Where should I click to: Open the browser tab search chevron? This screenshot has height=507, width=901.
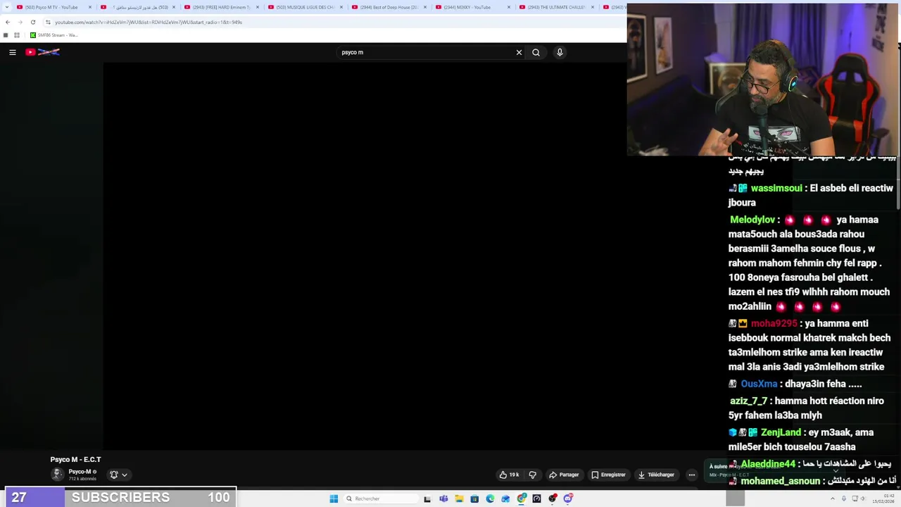6,7
